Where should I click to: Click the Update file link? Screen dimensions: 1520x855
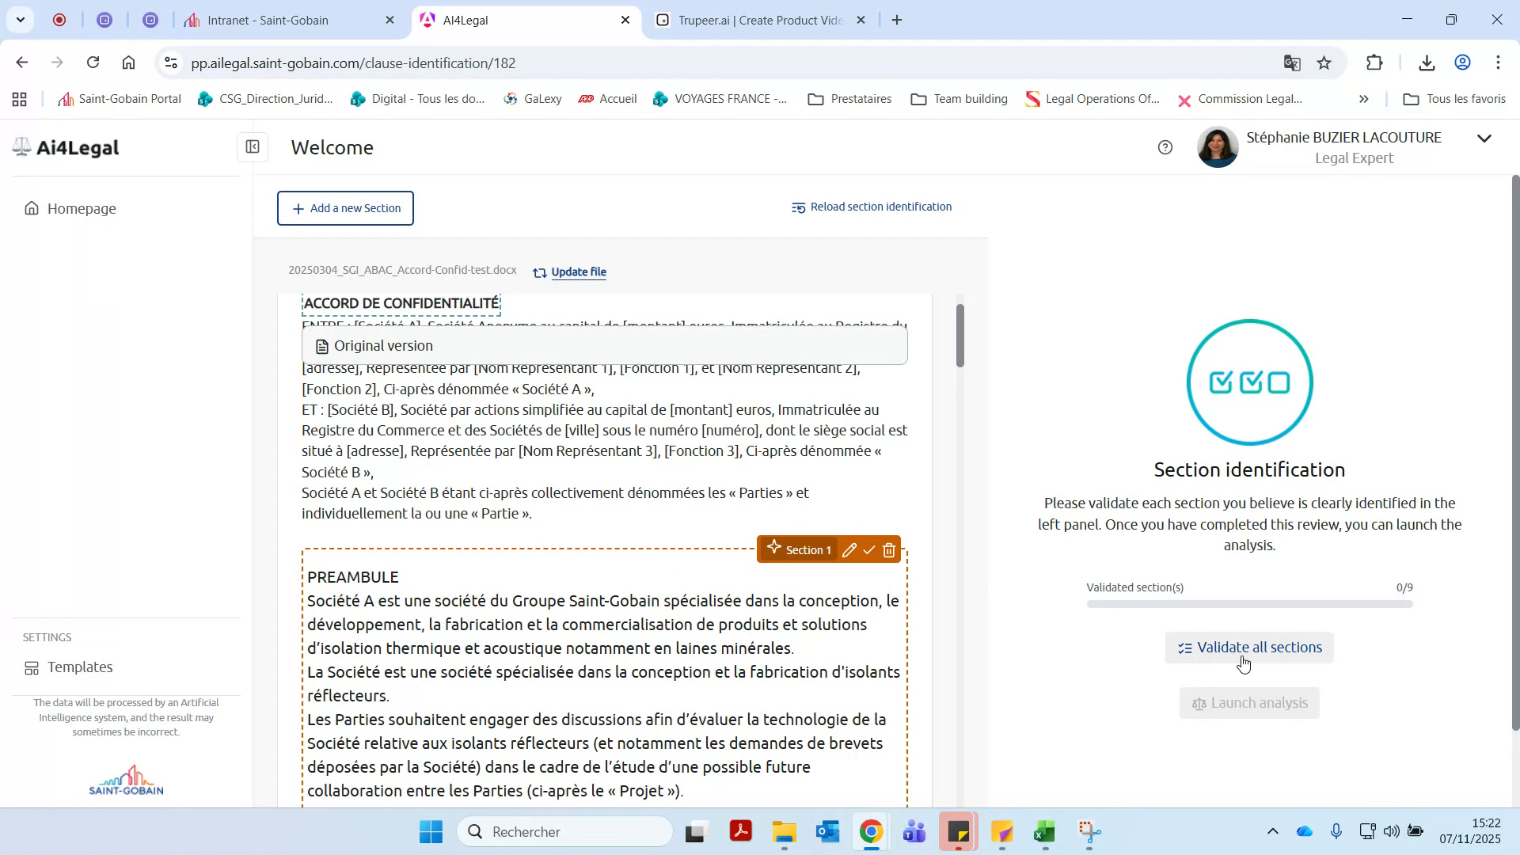tap(578, 272)
